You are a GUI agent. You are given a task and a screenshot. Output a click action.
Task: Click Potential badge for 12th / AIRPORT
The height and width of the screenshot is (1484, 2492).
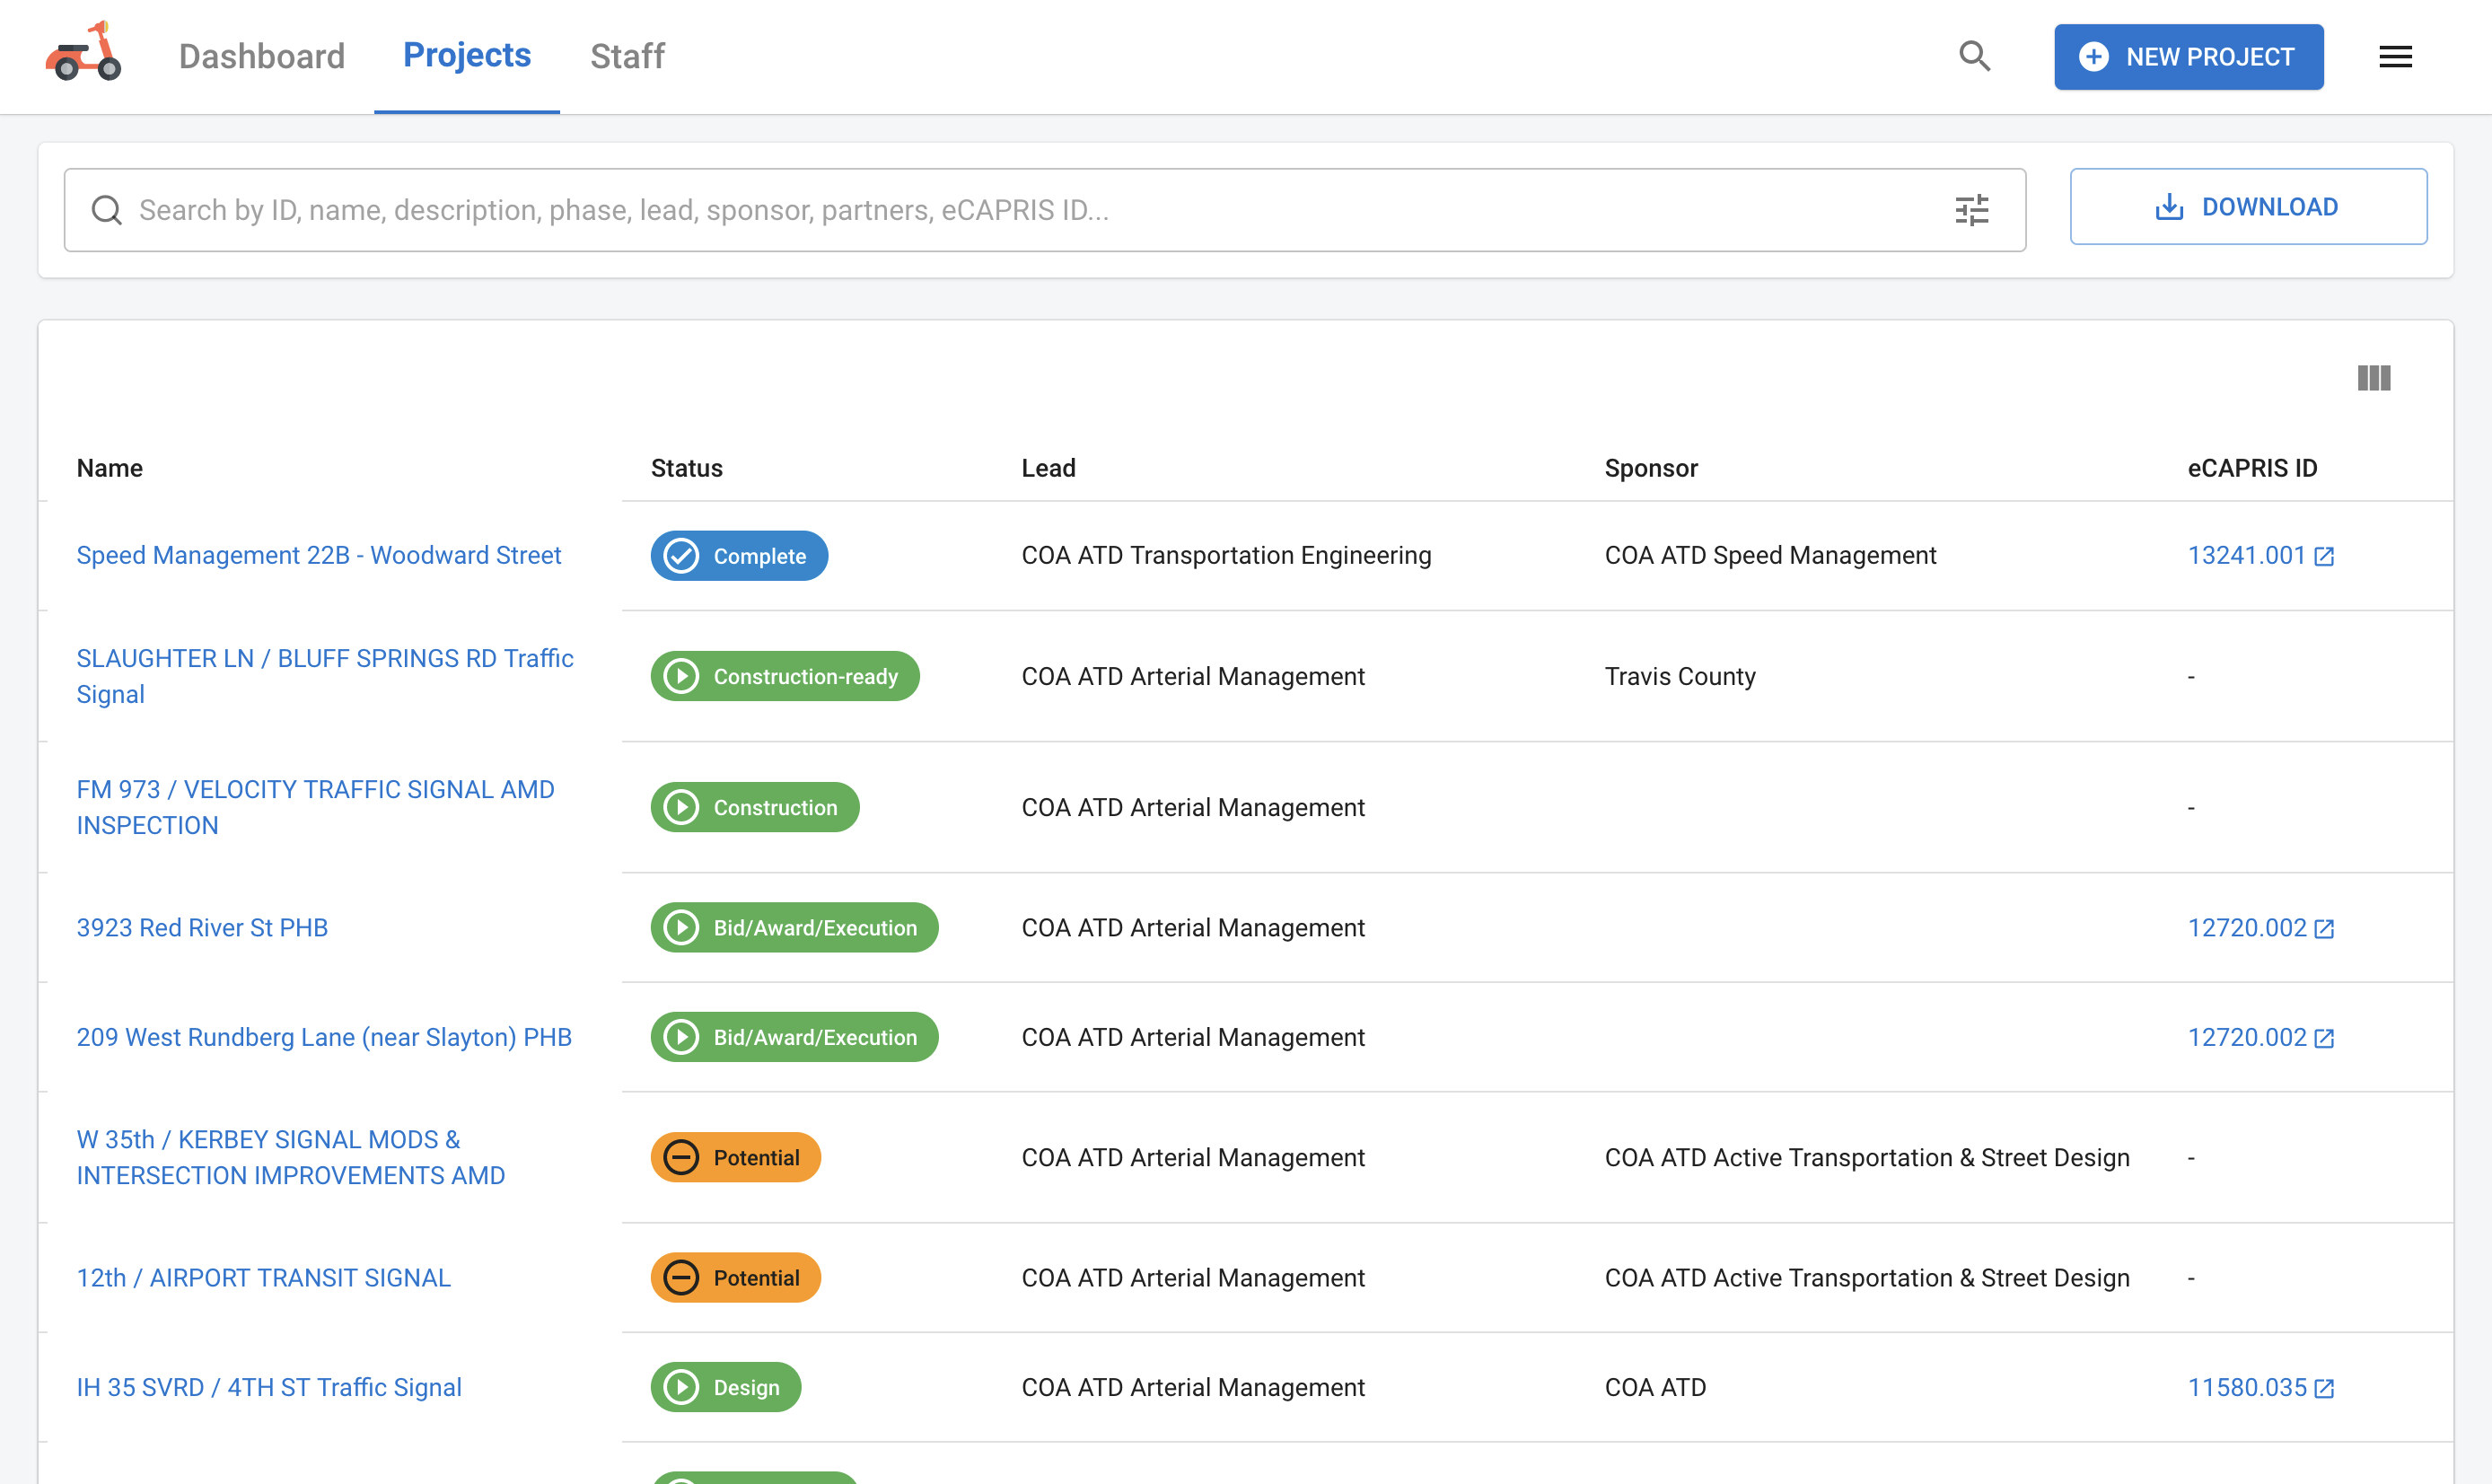736,1278
